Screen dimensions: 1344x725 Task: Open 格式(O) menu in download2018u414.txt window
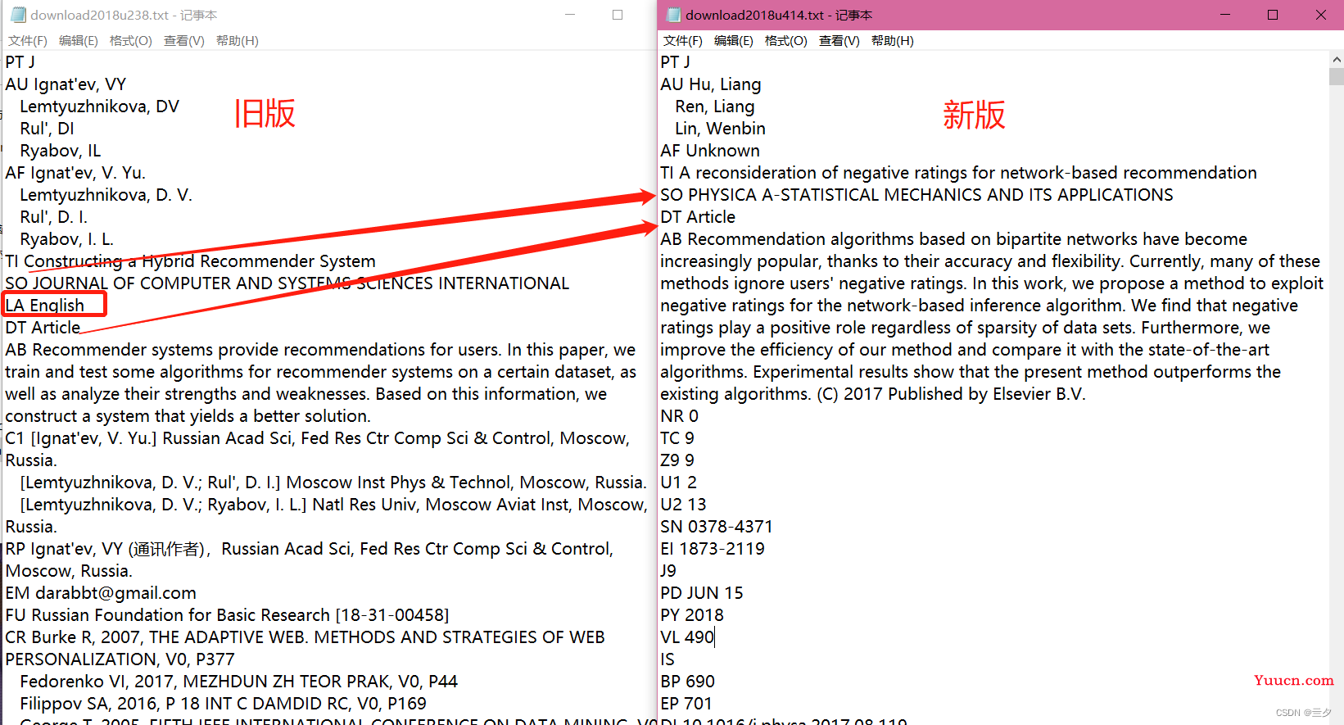pos(786,41)
